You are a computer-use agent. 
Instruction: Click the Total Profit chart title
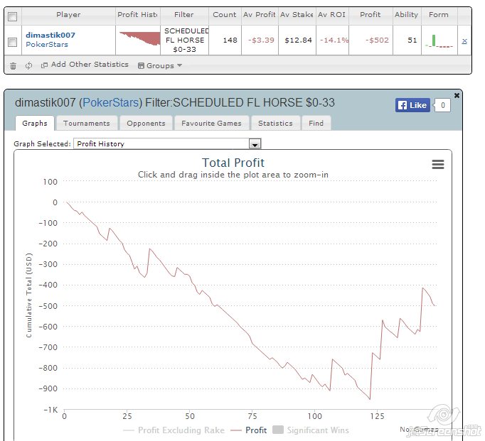click(x=233, y=163)
